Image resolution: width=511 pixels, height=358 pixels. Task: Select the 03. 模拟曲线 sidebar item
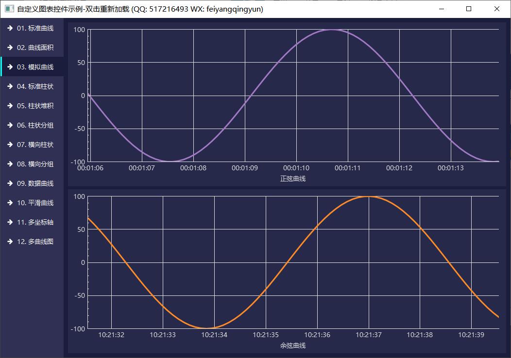[x=34, y=67]
